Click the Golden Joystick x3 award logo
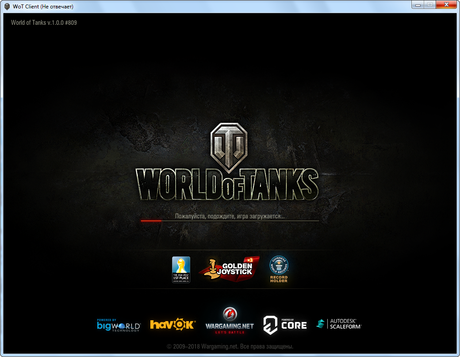This screenshot has width=460, height=357. point(230,269)
